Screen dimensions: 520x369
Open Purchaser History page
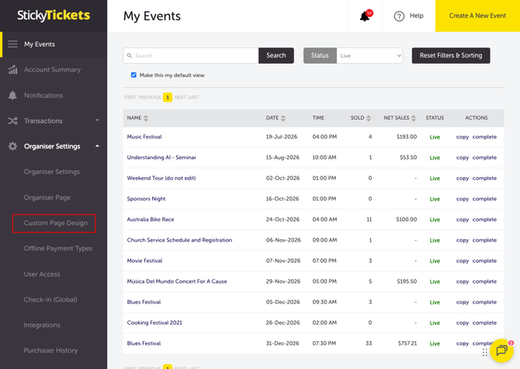(50, 350)
